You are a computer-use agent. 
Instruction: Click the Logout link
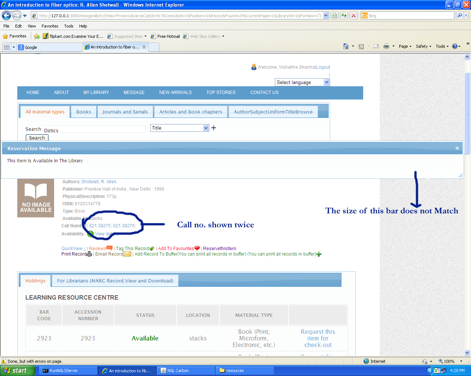pyautogui.click(x=323, y=67)
